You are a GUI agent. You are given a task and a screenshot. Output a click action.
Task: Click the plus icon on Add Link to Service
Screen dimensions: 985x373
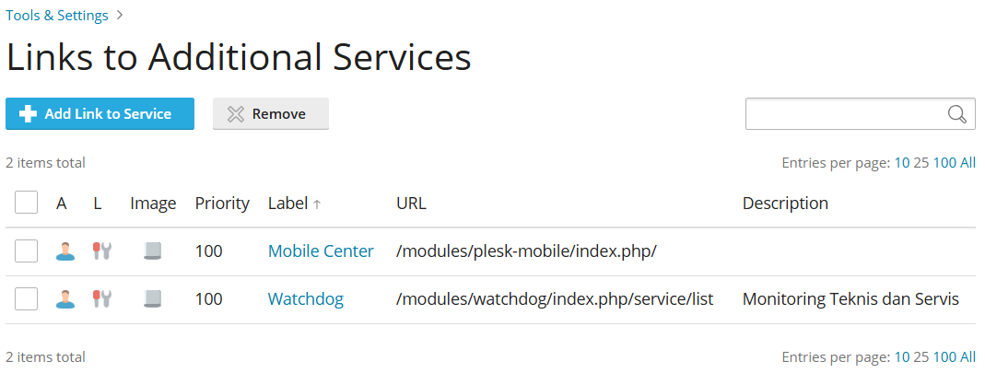[28, 114]
